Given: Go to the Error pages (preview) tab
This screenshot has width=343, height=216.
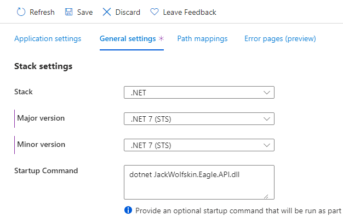Looking at the screenshot, I should (280, 39).
